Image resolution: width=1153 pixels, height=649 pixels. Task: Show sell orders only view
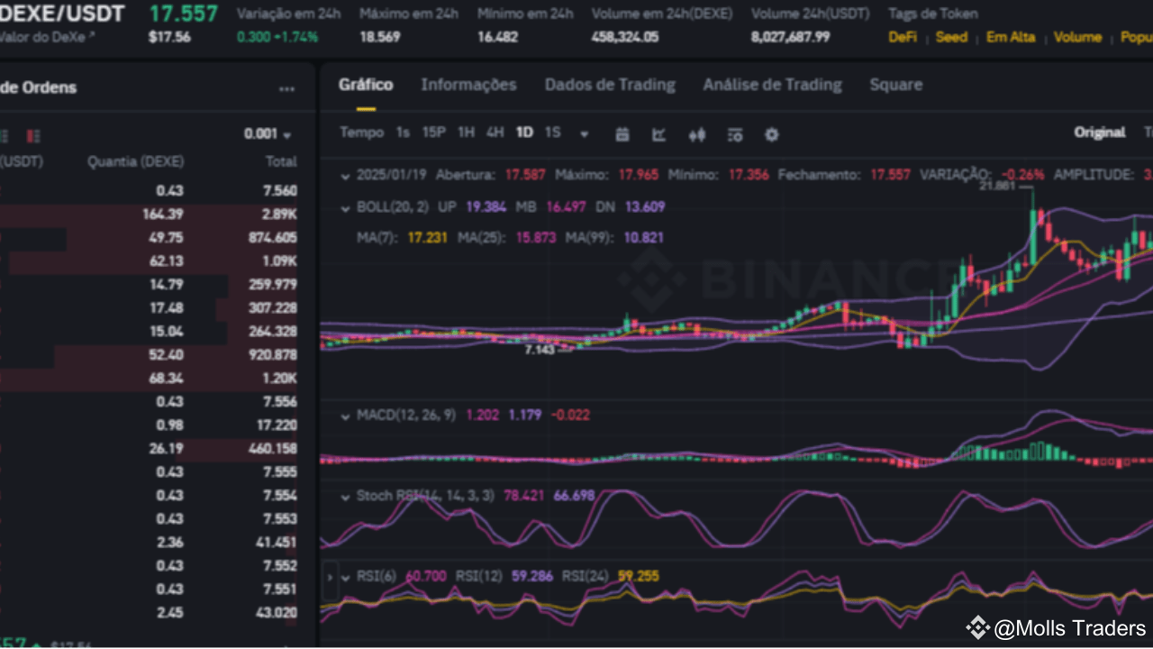click(33, 136)
